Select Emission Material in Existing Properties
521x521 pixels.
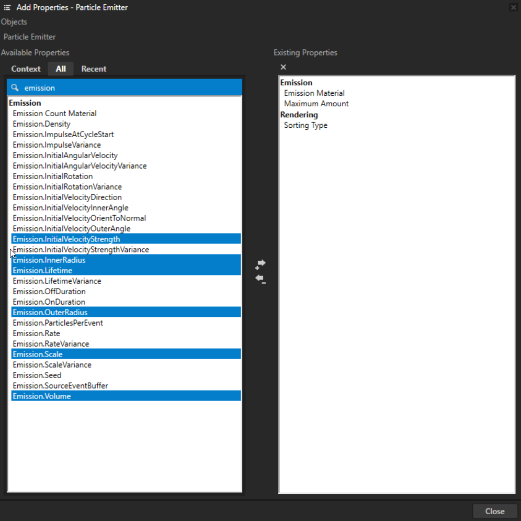pos(314,93)
